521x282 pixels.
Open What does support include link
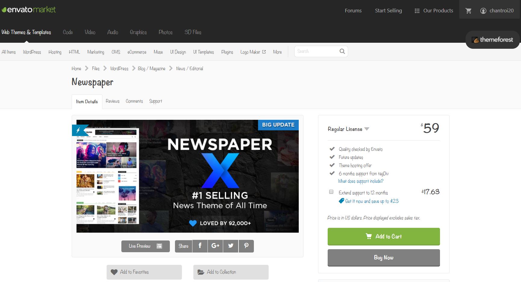pos(360,181)
